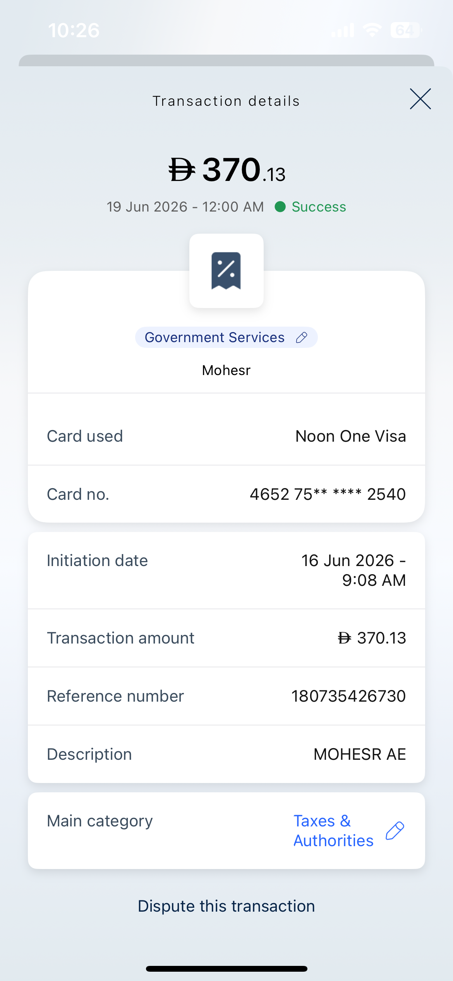
Task: Tap the sheet grabber bar at top
Action: click(x=226, y=60)
